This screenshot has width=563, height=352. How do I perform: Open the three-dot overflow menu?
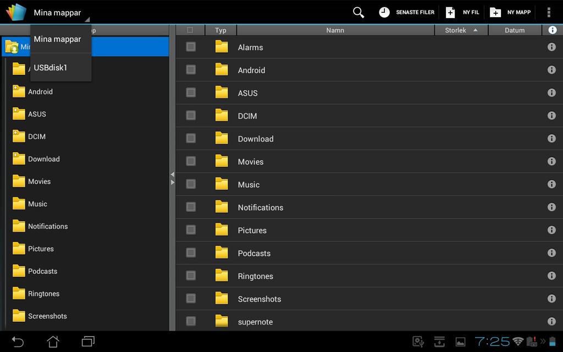point(549,12)
